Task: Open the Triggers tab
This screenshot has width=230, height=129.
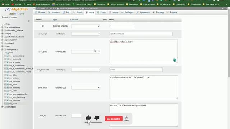Action: pos(172,13)
